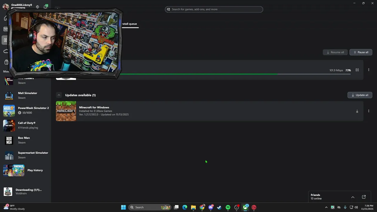Open Arc Raiders icon in sidebar
The width and height of the screenshot is (377, 212).
[9, 81]
